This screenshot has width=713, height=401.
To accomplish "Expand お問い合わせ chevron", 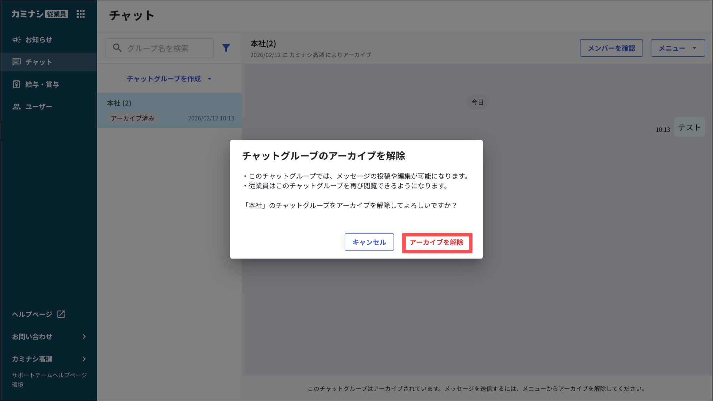I will [x=84, y=337].
